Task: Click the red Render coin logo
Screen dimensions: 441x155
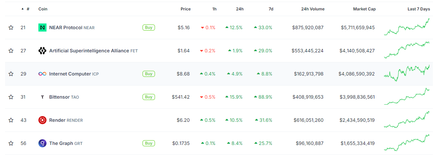Action: pos(42,120)
